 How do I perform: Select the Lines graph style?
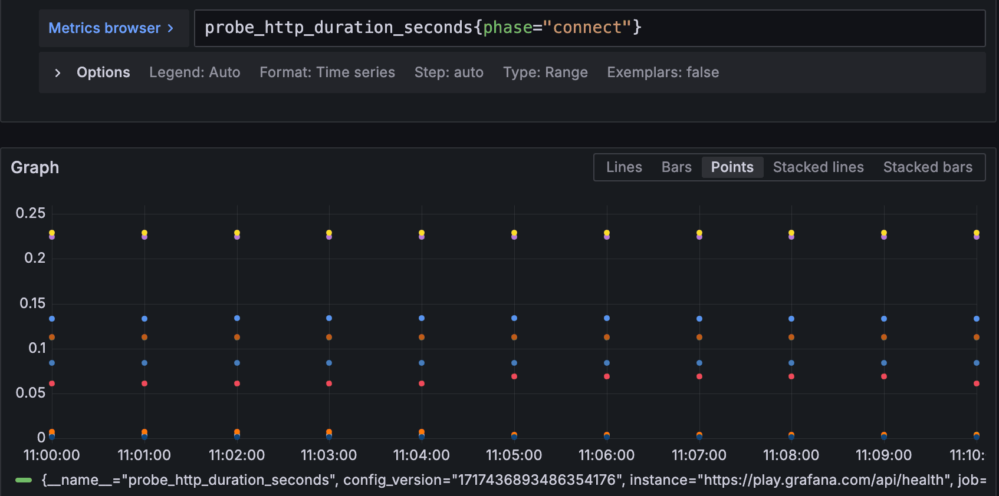tap(624, 167)
